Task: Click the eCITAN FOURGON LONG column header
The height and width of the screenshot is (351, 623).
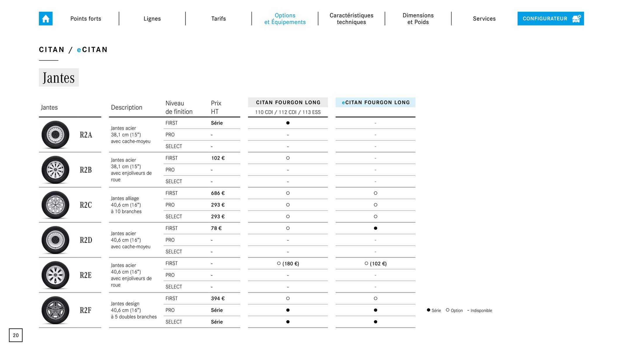Action: [x=376, y=102]
